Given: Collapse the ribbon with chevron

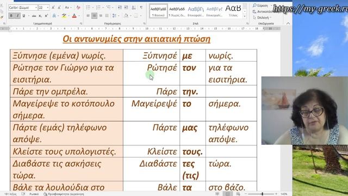Looking at the screenshot, I should (x=288, y=23).
